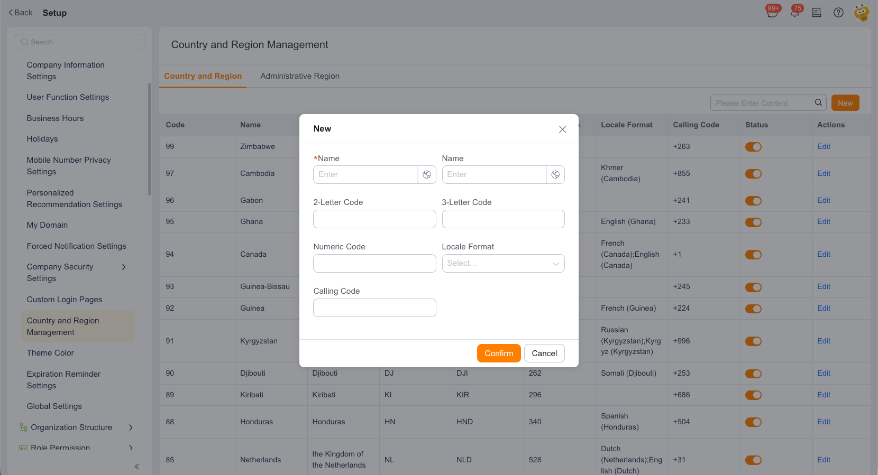Toggle status switch for Ghana

pyautogui.click(x=753, y=222)
